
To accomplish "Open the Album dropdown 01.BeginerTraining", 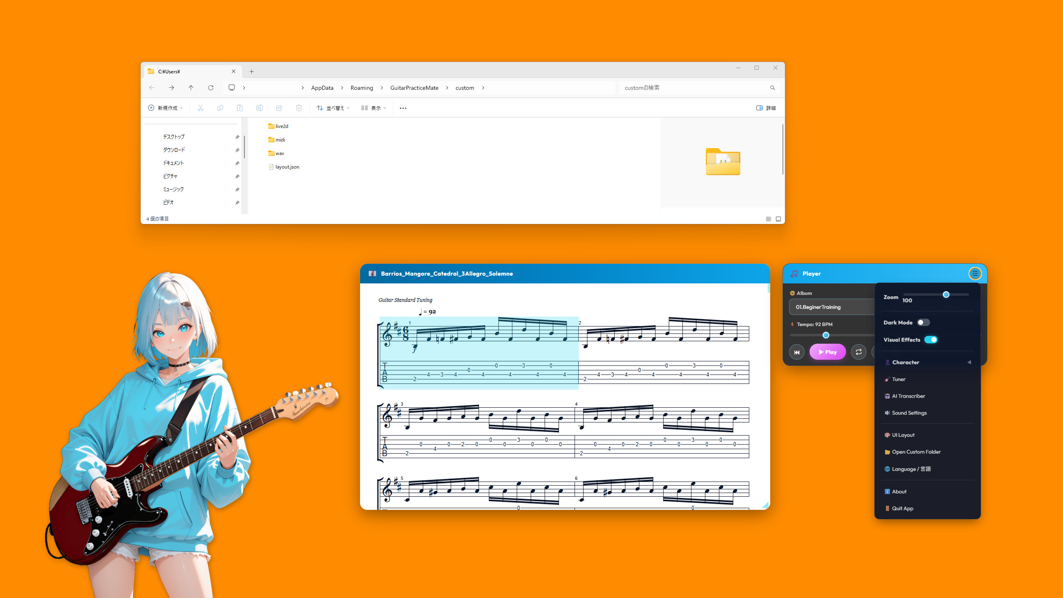I will (x=832, y=307).
